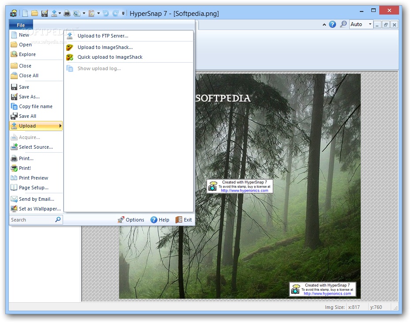This screenshot has width=411, height=323.
Task: Click the resize grip in status bar
Action: [x=396, y=308]
